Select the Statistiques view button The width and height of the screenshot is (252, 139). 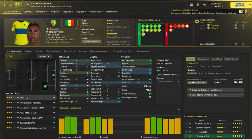coord(203,59)
